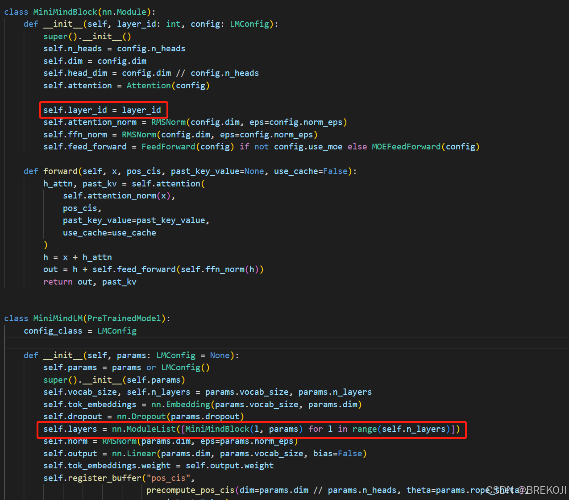Select the forward method definition line
This screenshot has width=569, height=500.
(x=187, y=171)
